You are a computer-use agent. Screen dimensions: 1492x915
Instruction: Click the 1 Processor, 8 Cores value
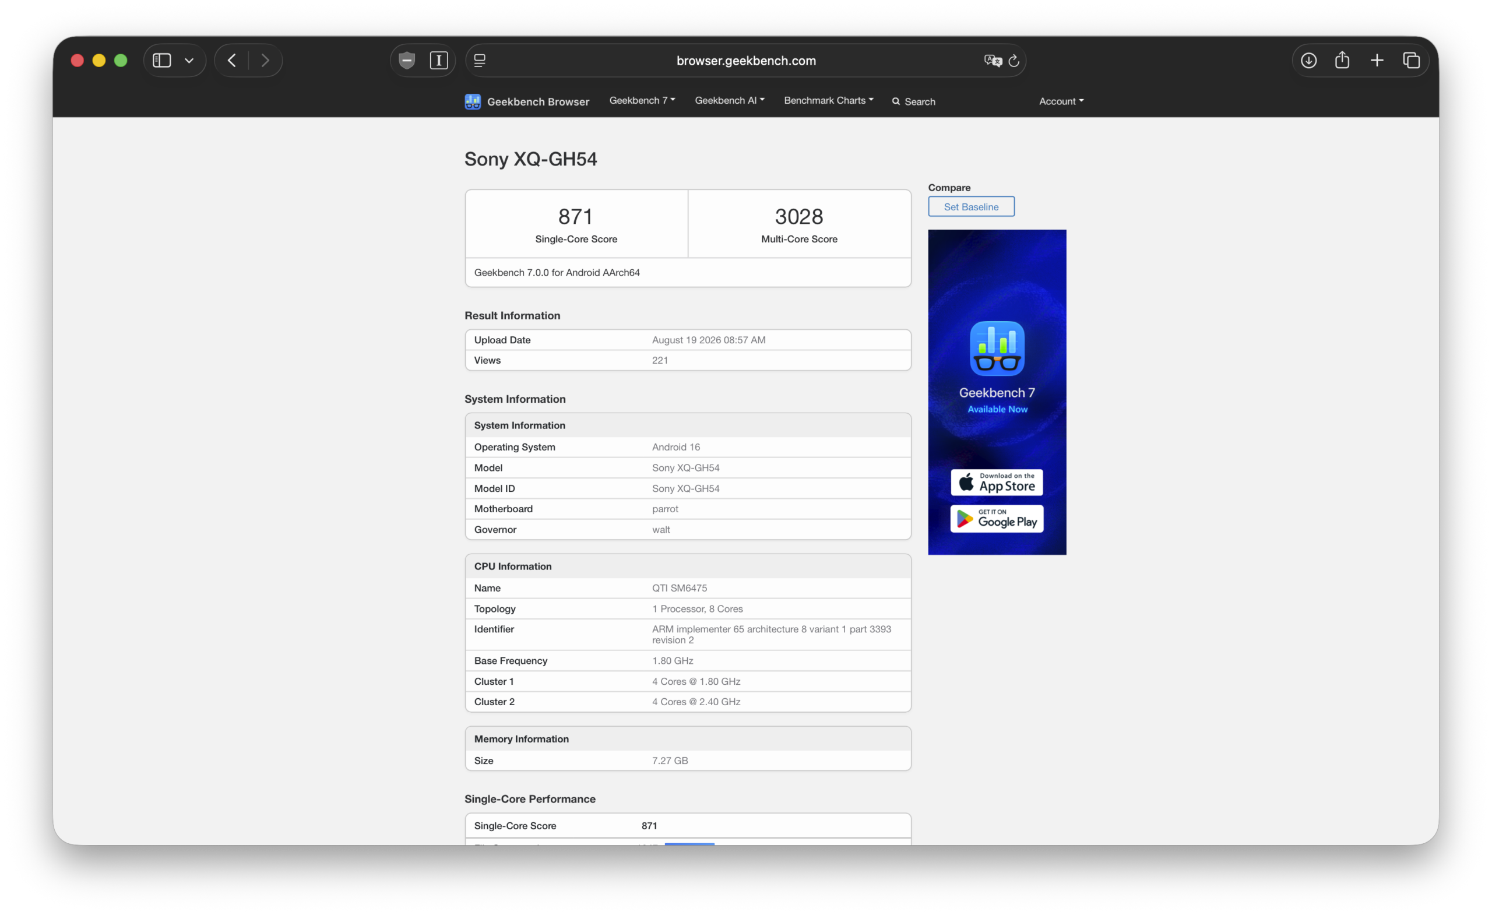[x=698, y=608]
